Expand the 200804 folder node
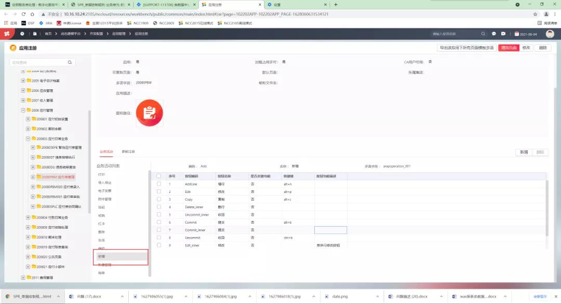 (28, 217)
